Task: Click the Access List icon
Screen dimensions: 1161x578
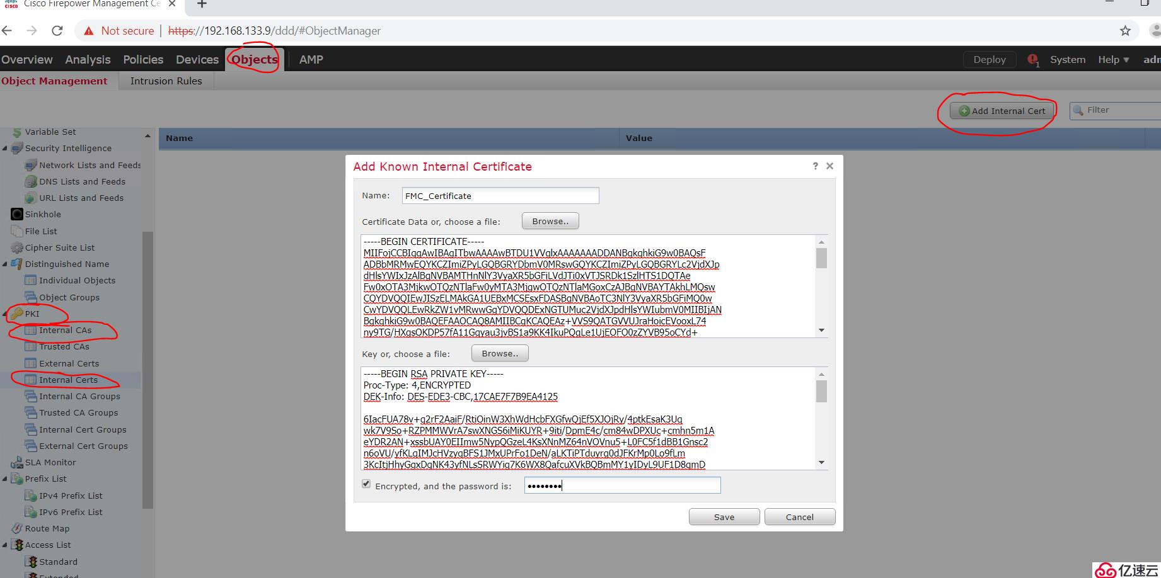Action: [17, 545]
